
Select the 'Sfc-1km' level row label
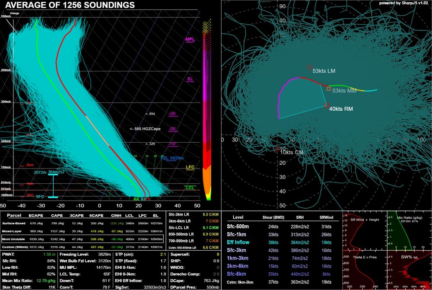(x=236, y=235)
